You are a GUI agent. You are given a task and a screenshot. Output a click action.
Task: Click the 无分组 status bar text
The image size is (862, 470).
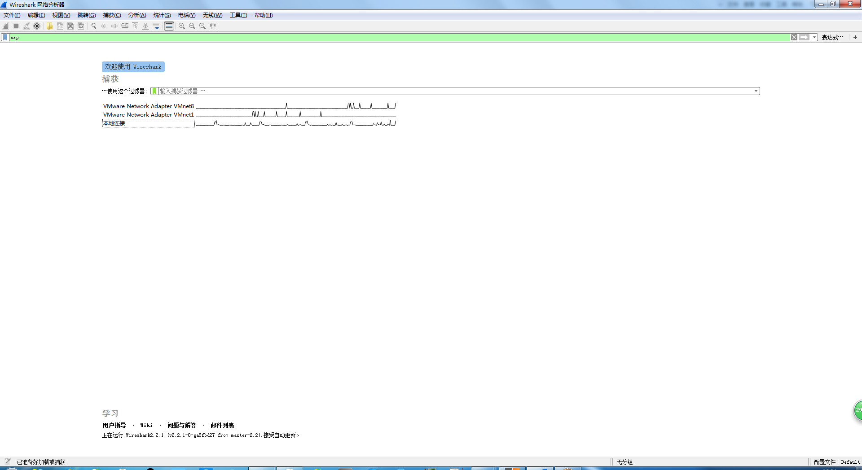coord(625,462)
